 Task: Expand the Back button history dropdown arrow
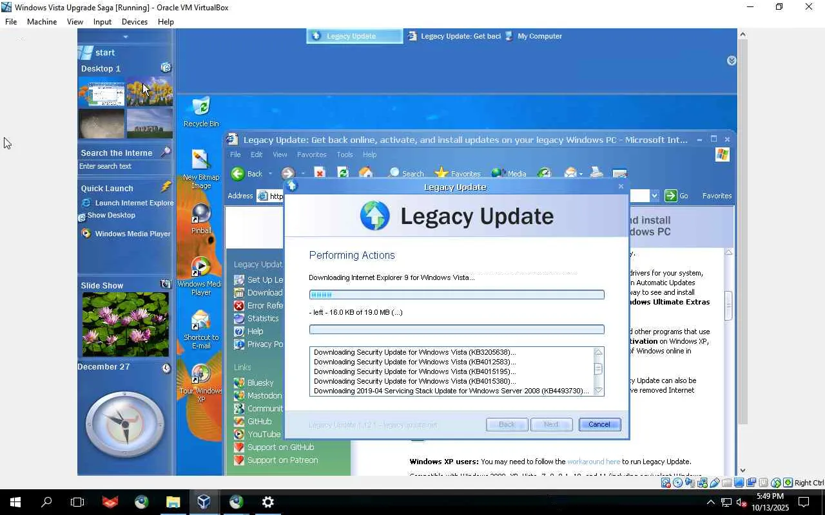click(x=270, y=174)
